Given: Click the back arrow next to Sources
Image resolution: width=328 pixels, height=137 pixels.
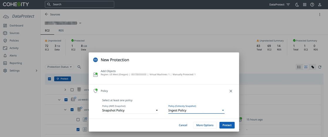Looking at the screenshot, I should pos(46,14).
